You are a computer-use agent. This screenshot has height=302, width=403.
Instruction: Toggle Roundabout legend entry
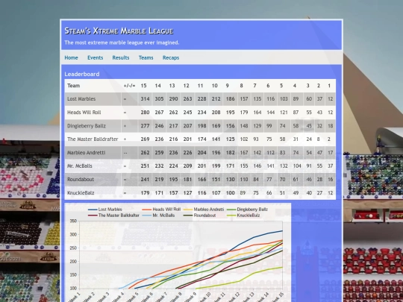(199, 216)
